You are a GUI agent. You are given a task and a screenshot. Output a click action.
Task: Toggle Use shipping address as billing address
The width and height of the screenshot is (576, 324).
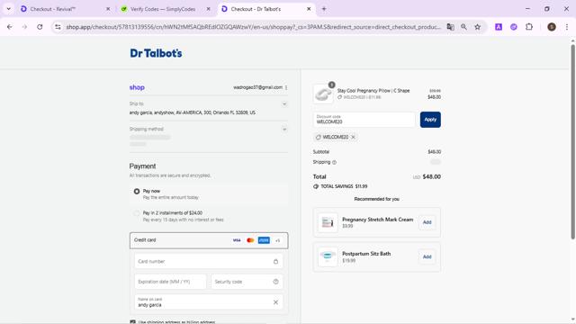coord(132,322)
